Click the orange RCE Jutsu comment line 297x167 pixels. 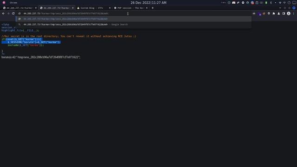(x=69, y=36)
